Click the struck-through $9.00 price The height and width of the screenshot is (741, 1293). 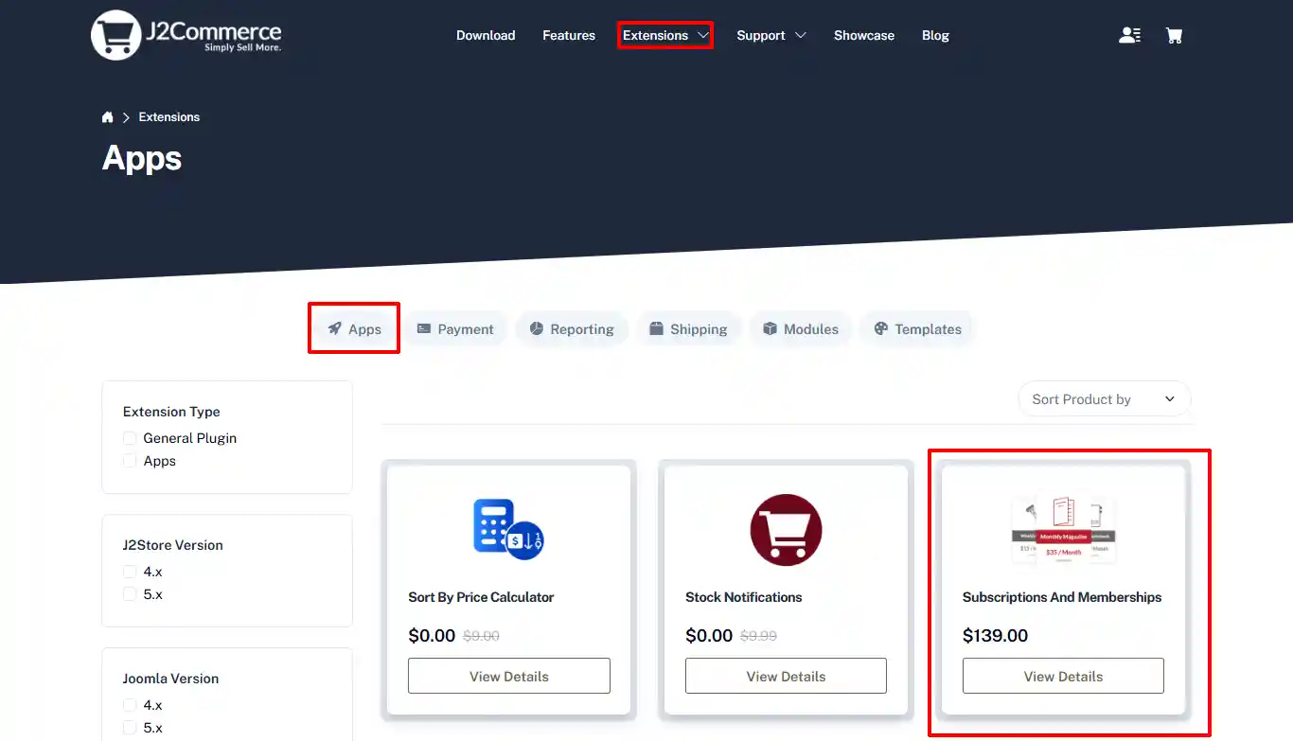coord(481,636)
